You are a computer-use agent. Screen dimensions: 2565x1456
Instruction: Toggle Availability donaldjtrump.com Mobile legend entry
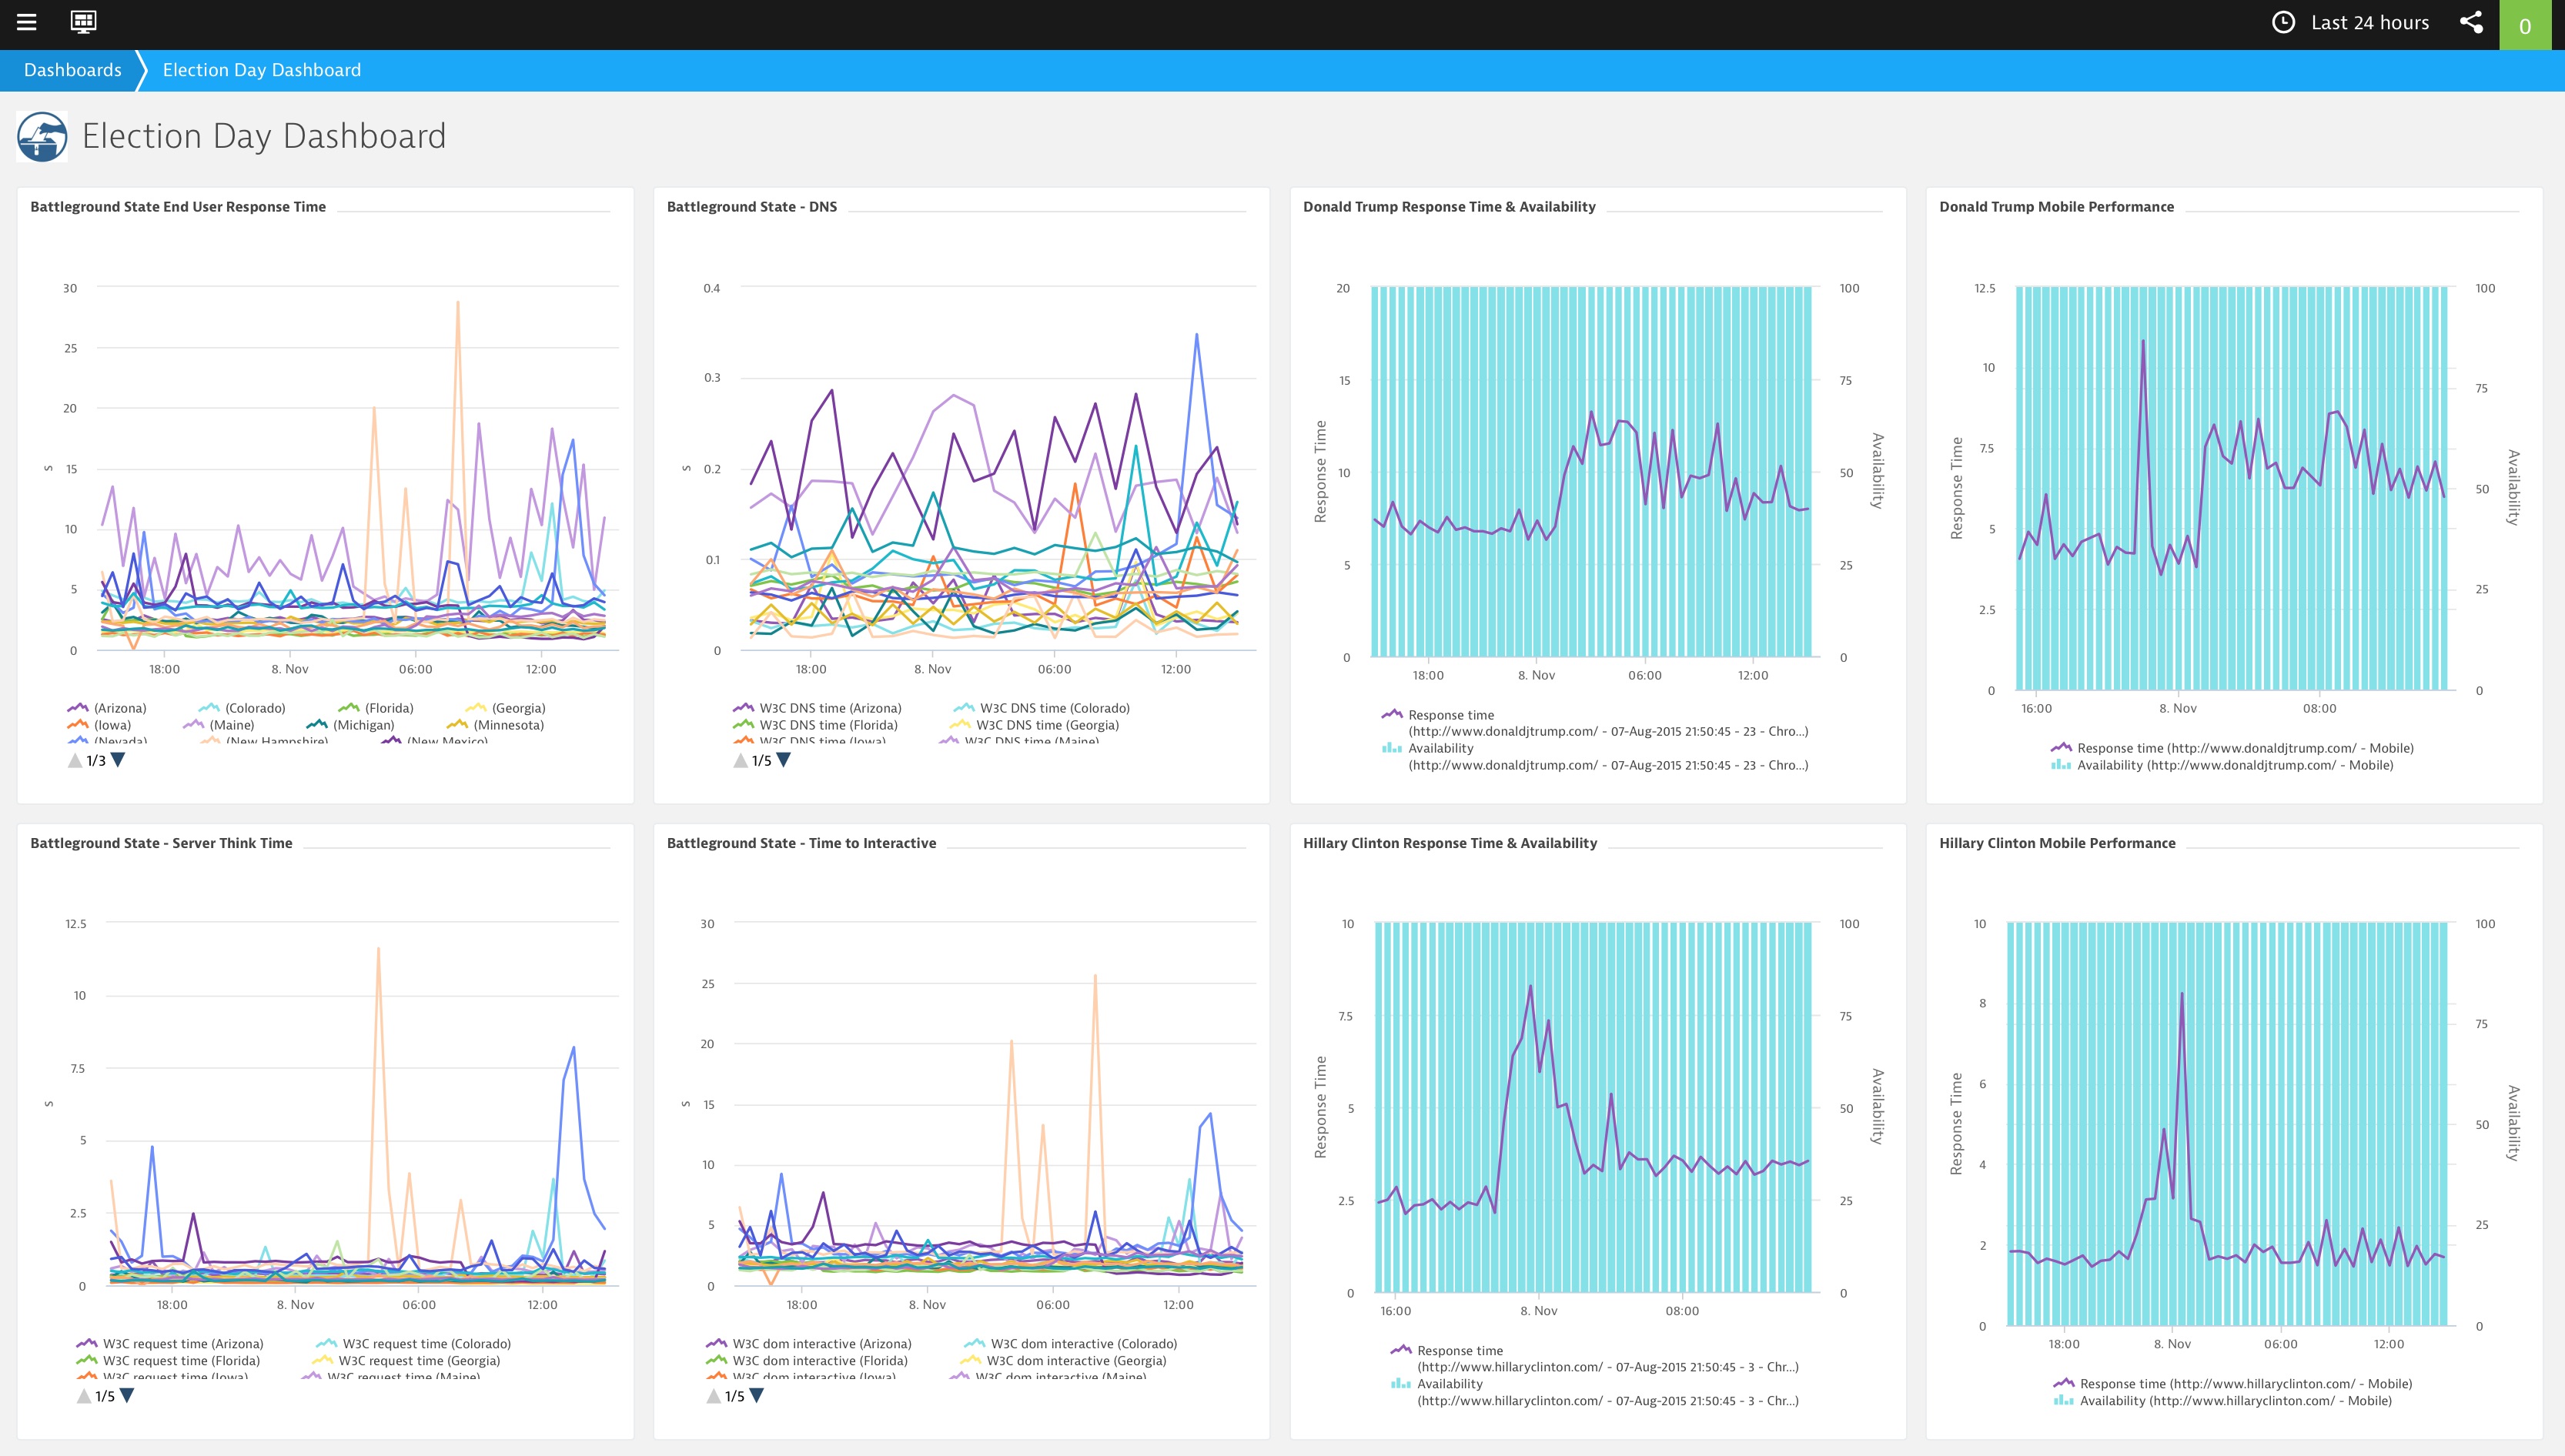pyautogui.click(x=2222, y=765)
